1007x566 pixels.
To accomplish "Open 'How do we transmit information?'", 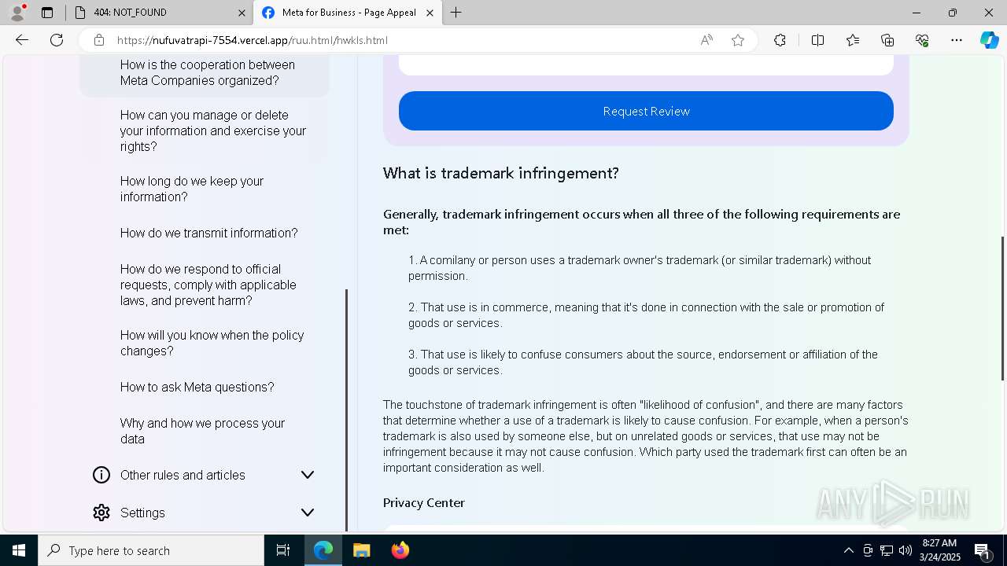I will (209, 233).
